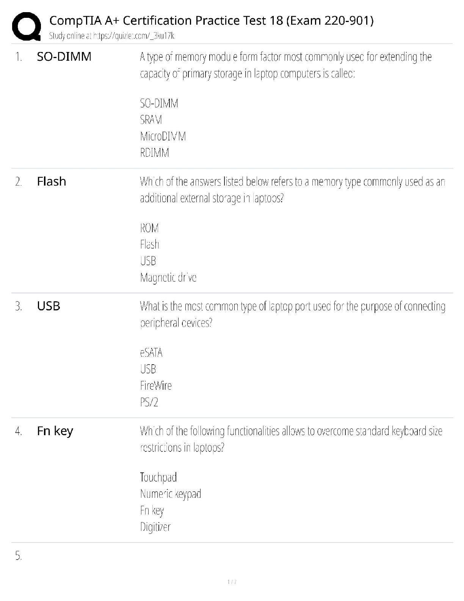This screenshot has width=464, height=601.
Task: Choose the eSATA answer option
Action: click(x=151, y=352)
